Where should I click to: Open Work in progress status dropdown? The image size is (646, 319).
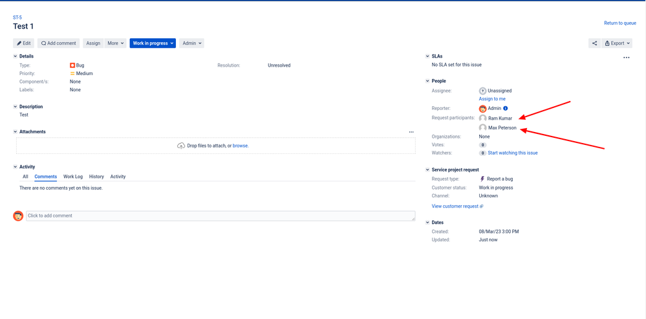point(153,43)
